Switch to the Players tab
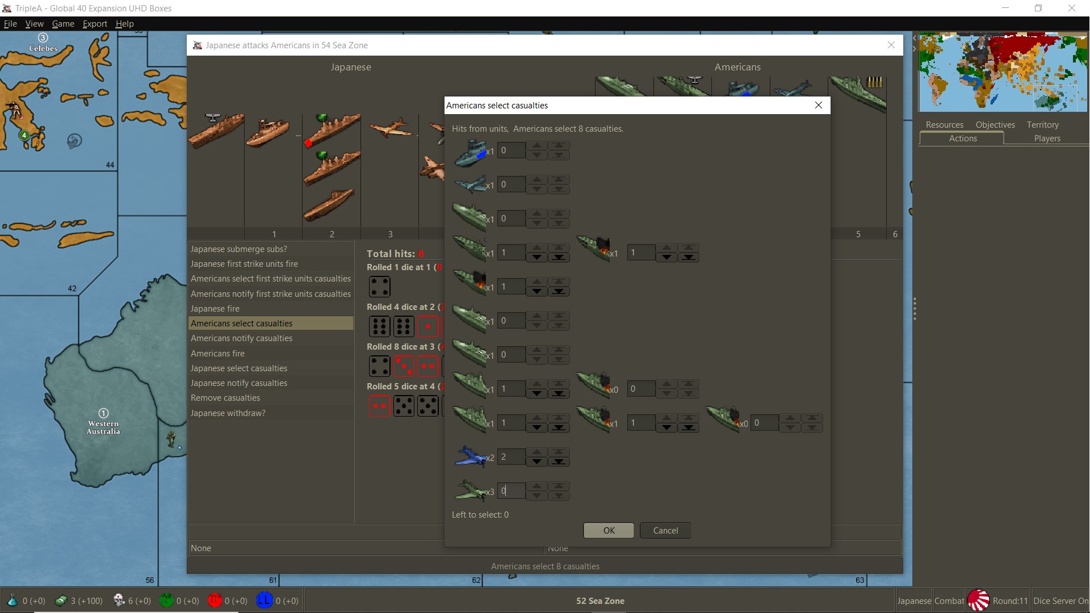 pyautogui.click(x=1046, y=138)
